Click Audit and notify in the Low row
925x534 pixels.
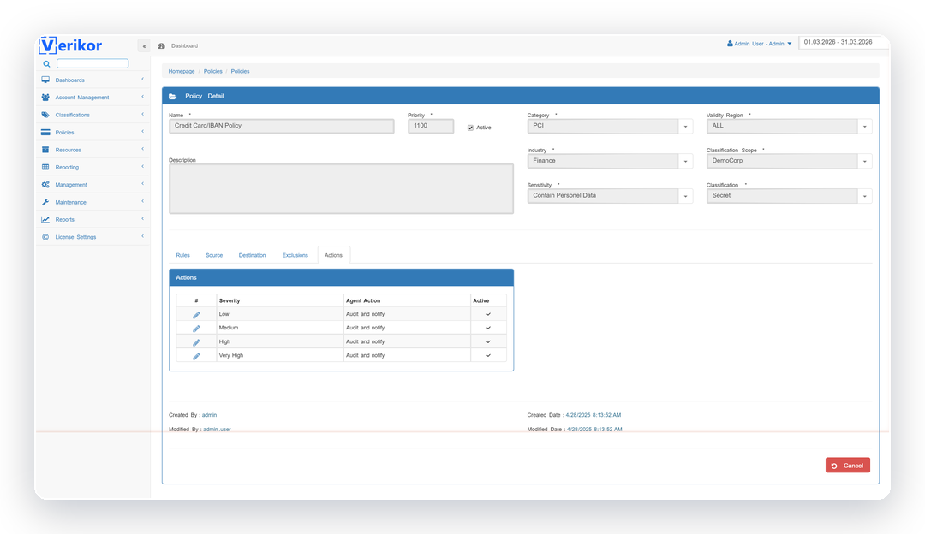365,314
